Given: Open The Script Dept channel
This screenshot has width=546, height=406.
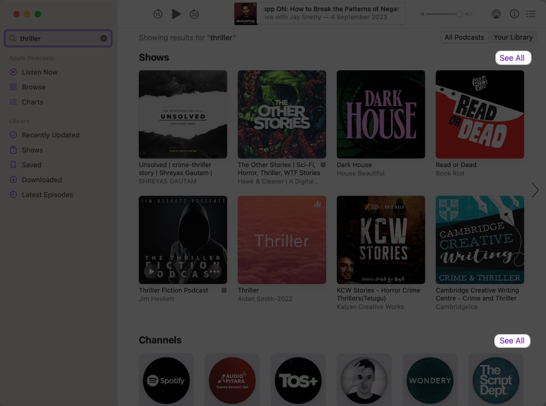Looking at the screenshot, I should click(x=495, y=380).
